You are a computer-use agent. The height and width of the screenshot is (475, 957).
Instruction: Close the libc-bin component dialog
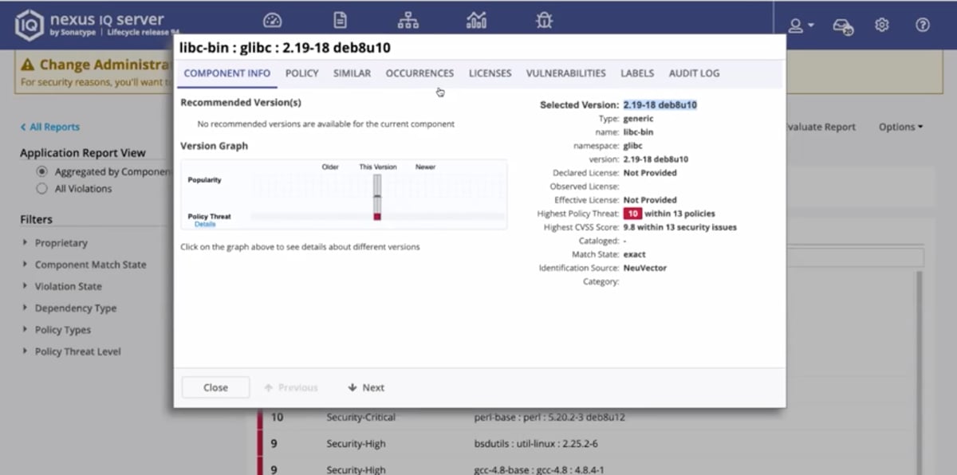click(x=215, y=387)
